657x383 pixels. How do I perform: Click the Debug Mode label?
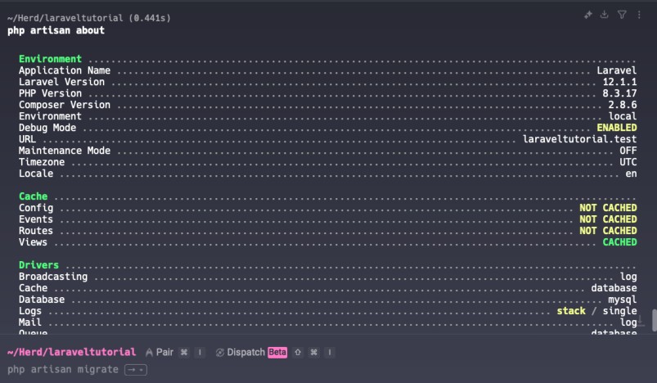click(47, 128)
